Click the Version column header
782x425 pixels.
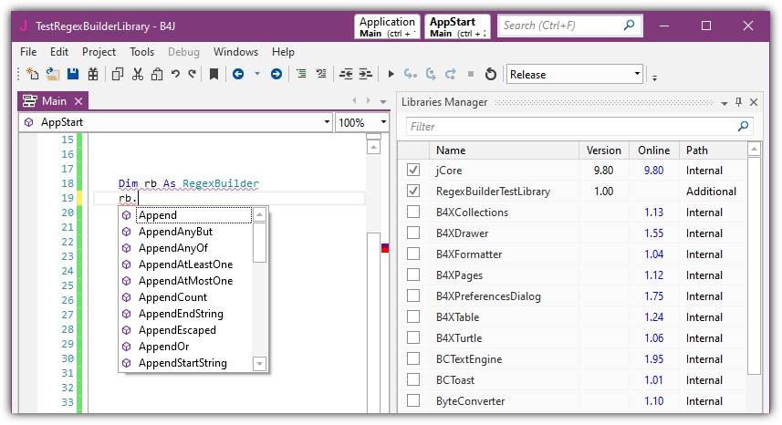point(603,150)
